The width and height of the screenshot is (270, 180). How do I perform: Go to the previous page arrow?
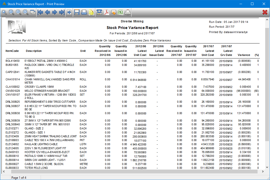click(47, 12)
